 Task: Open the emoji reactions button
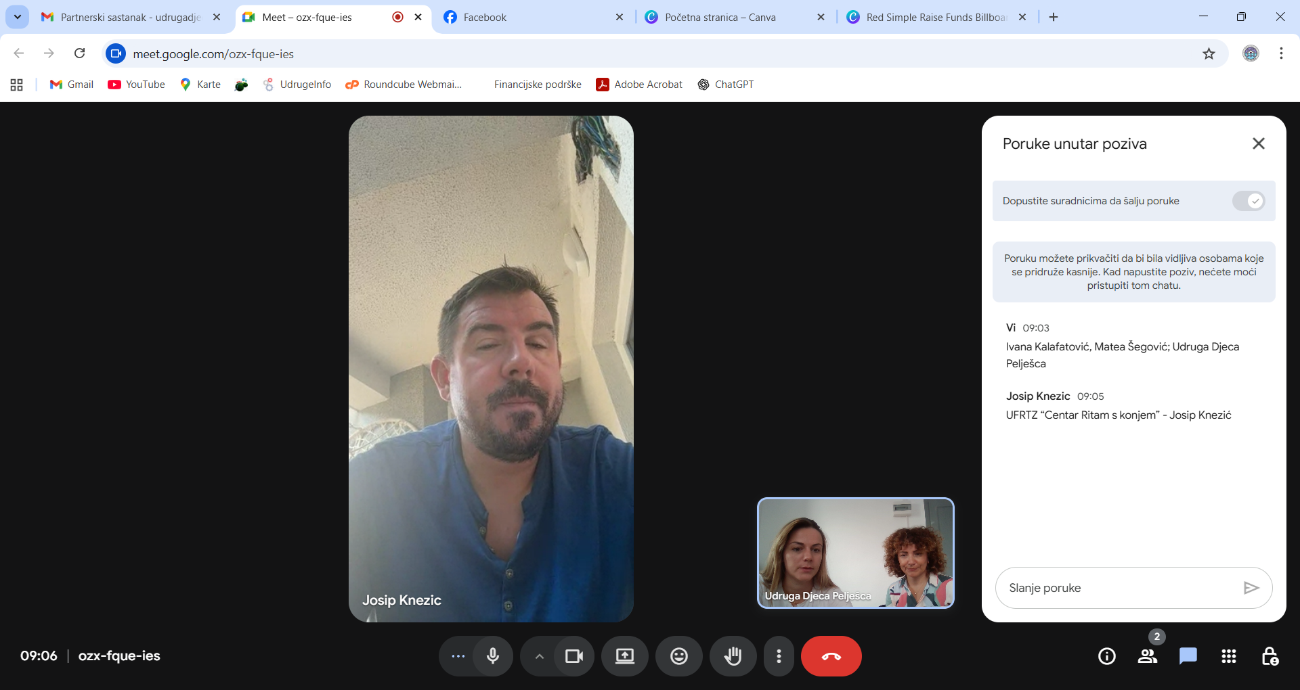point(678,656)
